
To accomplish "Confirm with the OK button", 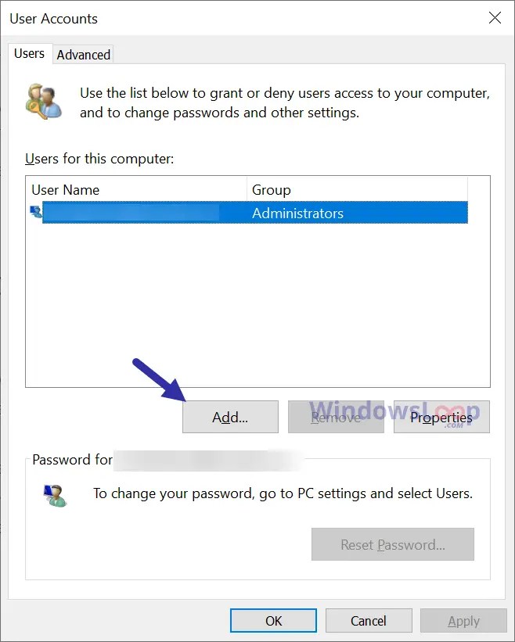I will pyautogui.click(x=273, y=621).
